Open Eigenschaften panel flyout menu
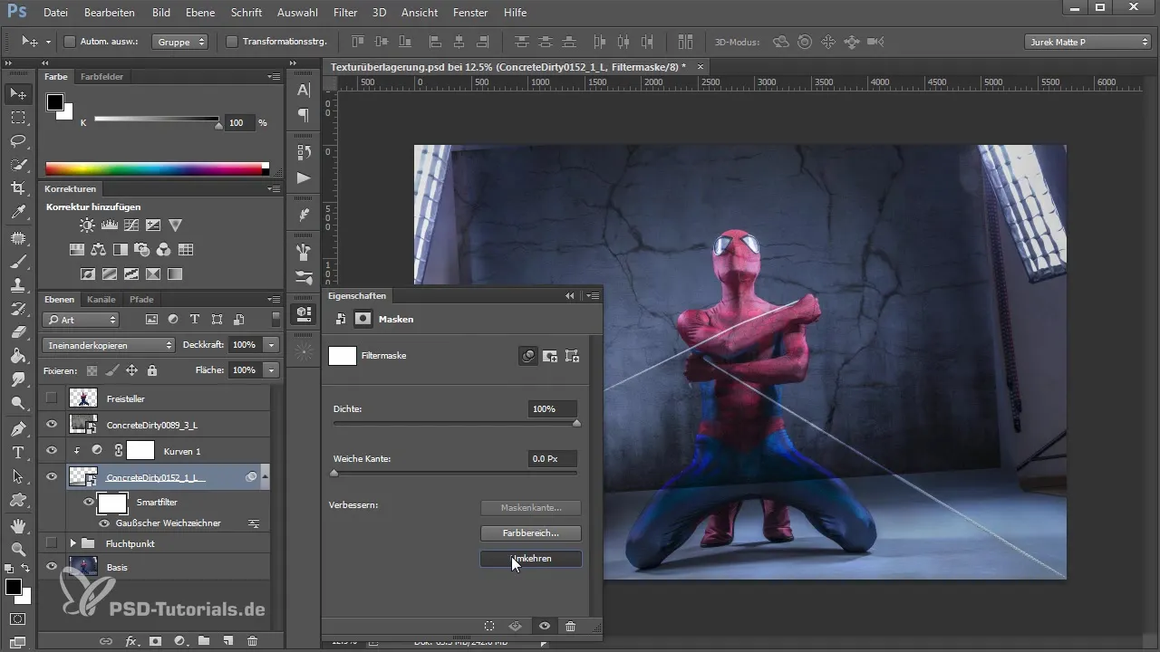1160x652 pixels. [x=593, y=295]
